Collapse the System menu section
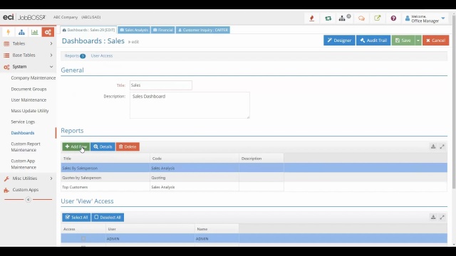 click(x=28, y=67)
